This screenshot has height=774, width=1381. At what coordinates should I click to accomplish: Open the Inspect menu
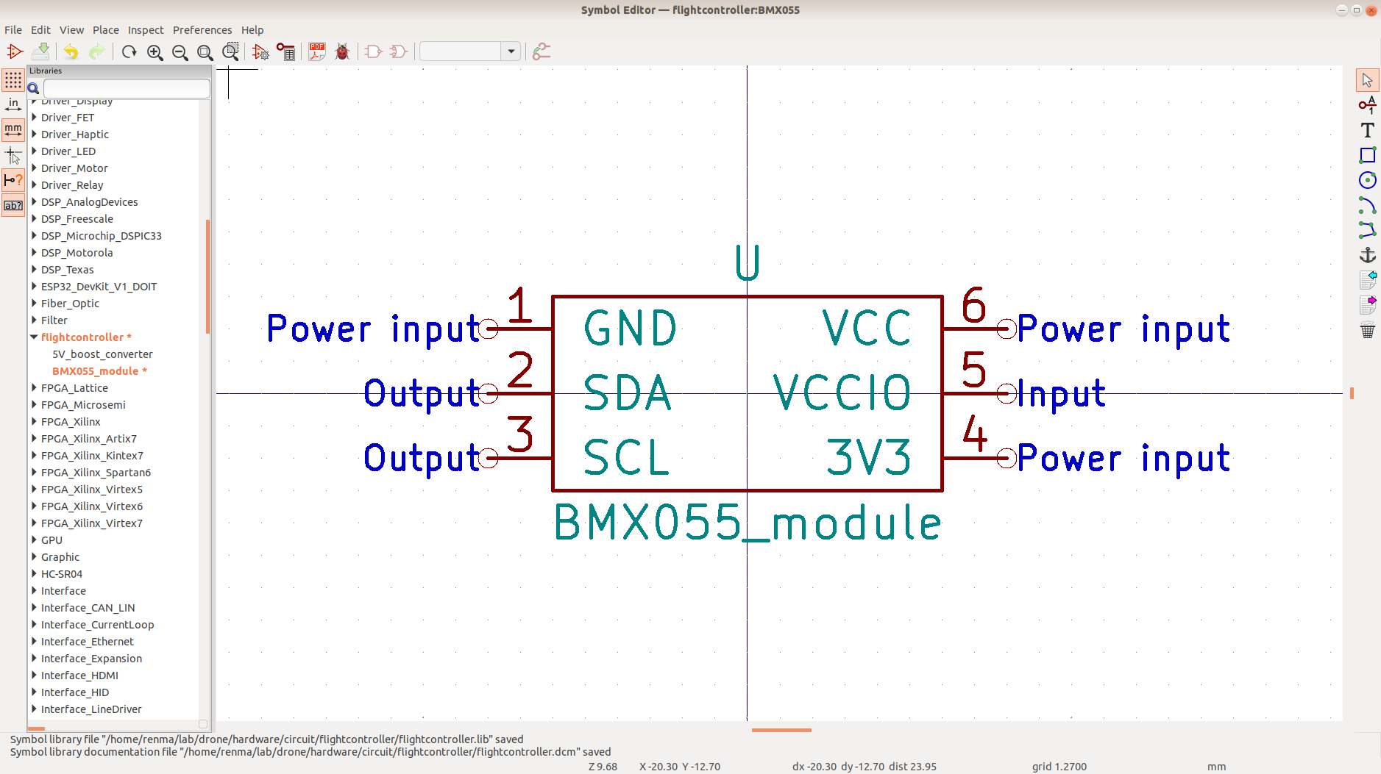click(x=146, y=30)
